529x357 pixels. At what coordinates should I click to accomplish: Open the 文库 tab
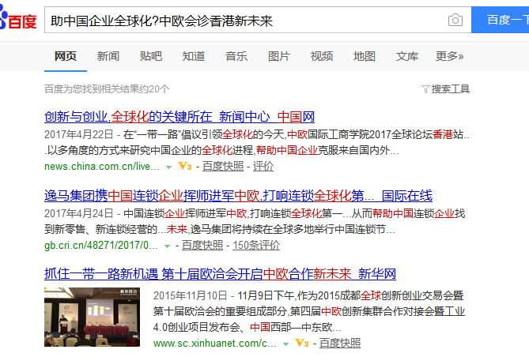pyautogui.click(x=407, y=56)
